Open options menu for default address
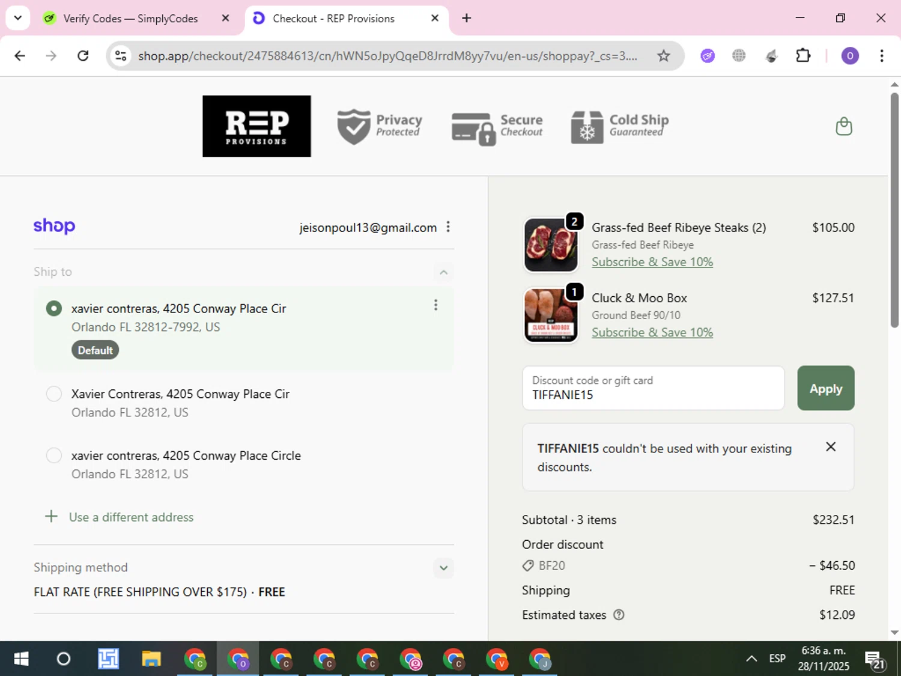Viewport: 901px width, 676px height. click(x=435, y=305)
